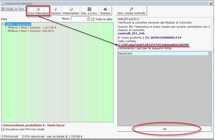
Task: Click the intermediario predefinito Mario Rossi text
Action: 33,125
